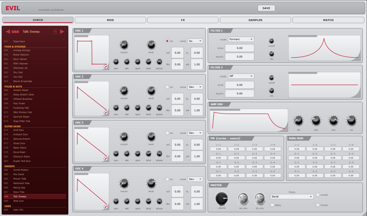
Task: Click the OSC 1 morph knob
Action: (124, 44)
